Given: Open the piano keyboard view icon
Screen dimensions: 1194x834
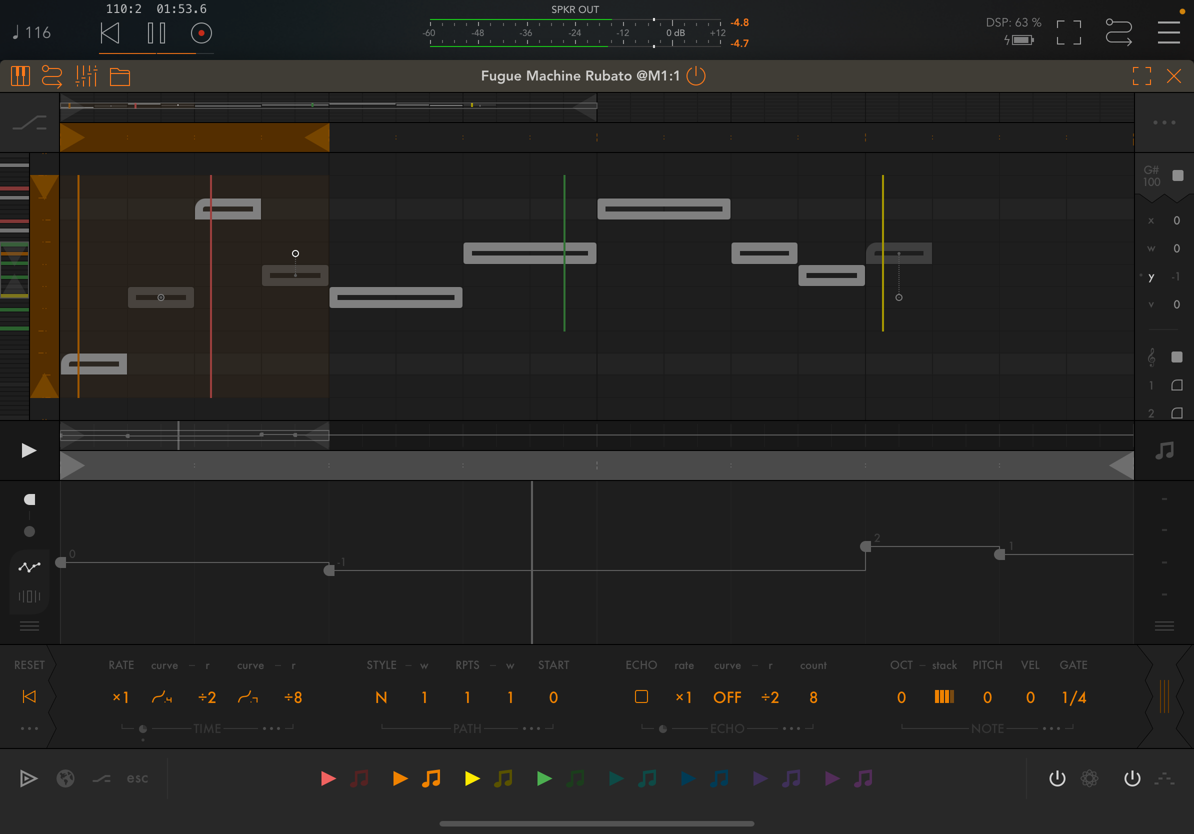Looking at the screenshot, I should click(20, 76).
